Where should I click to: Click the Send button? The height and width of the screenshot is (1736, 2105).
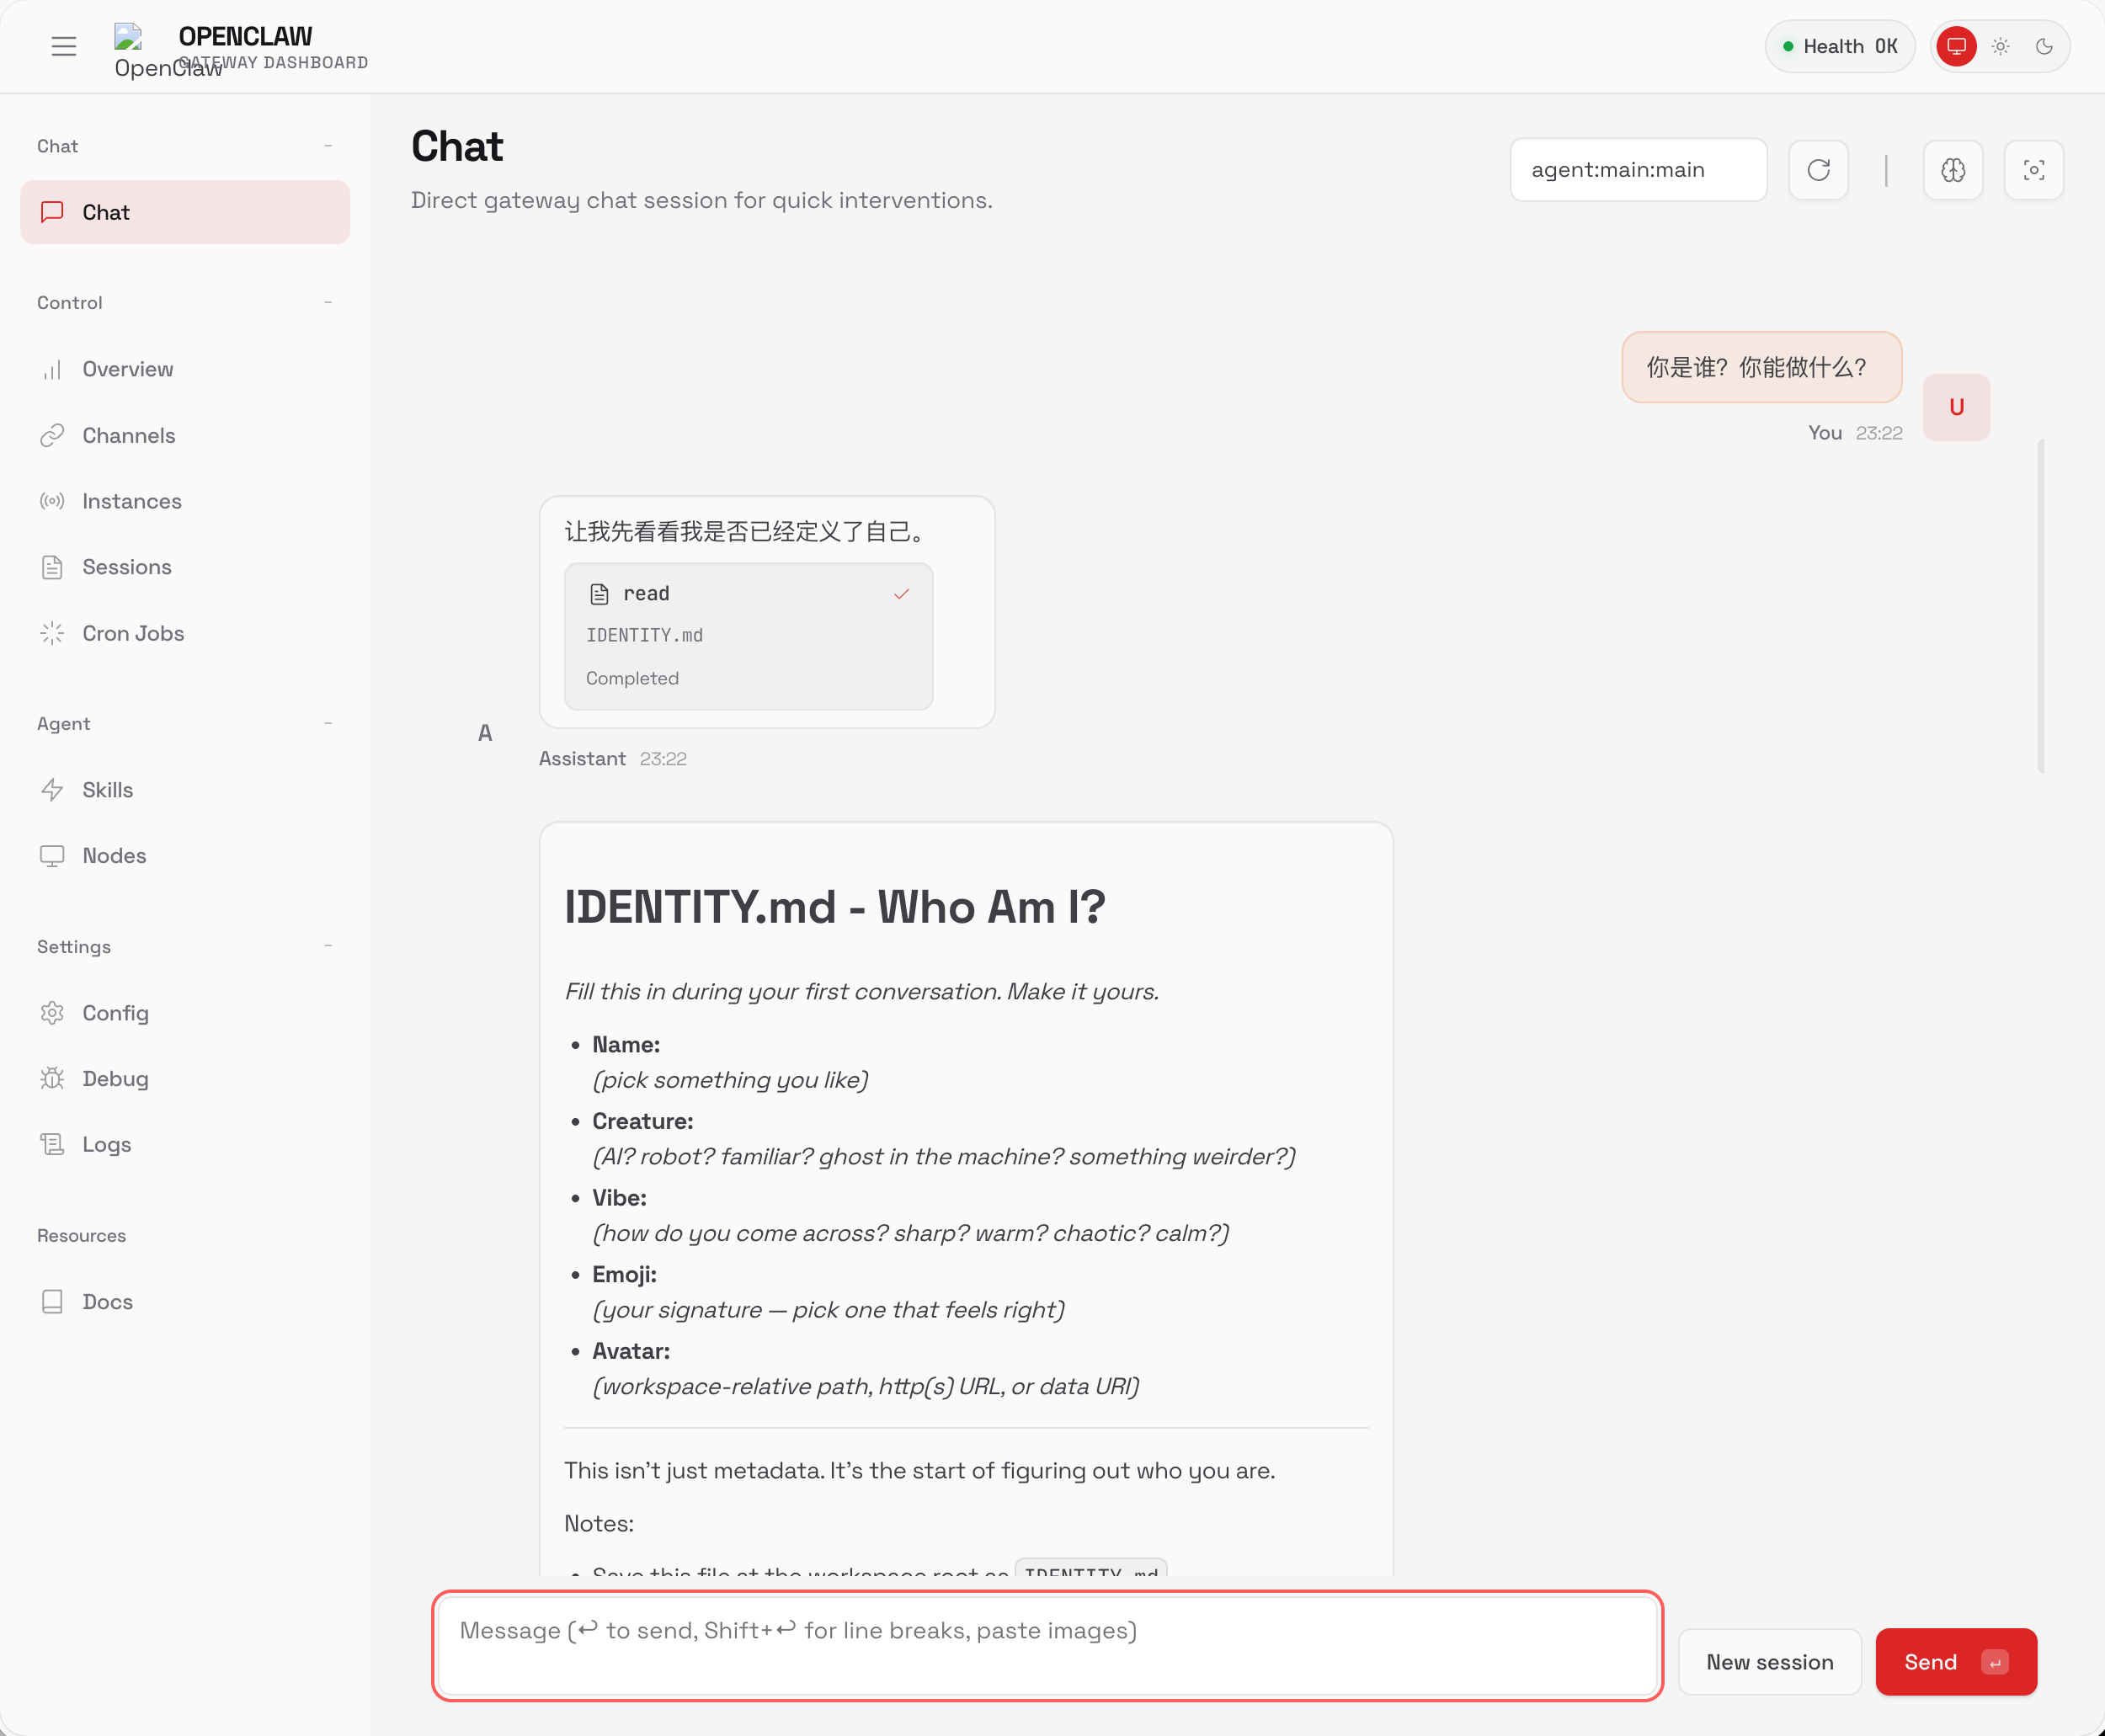coord(1954,1662)
